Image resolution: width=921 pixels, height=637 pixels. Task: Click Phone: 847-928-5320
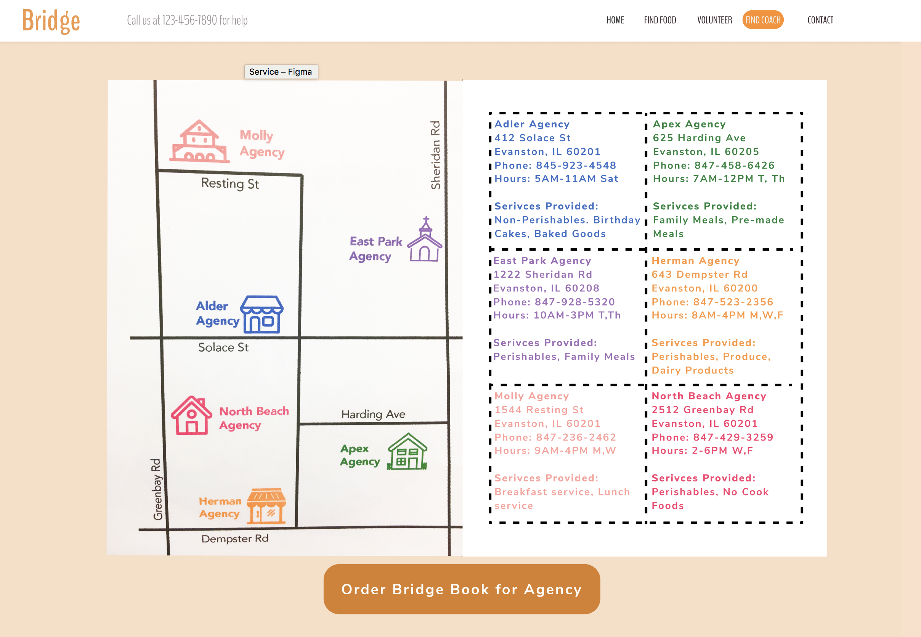(554, 302)
